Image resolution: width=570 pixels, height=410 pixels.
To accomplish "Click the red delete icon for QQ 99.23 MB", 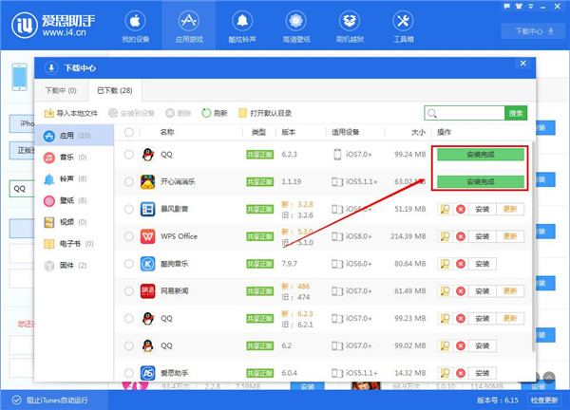I will 461,319.
